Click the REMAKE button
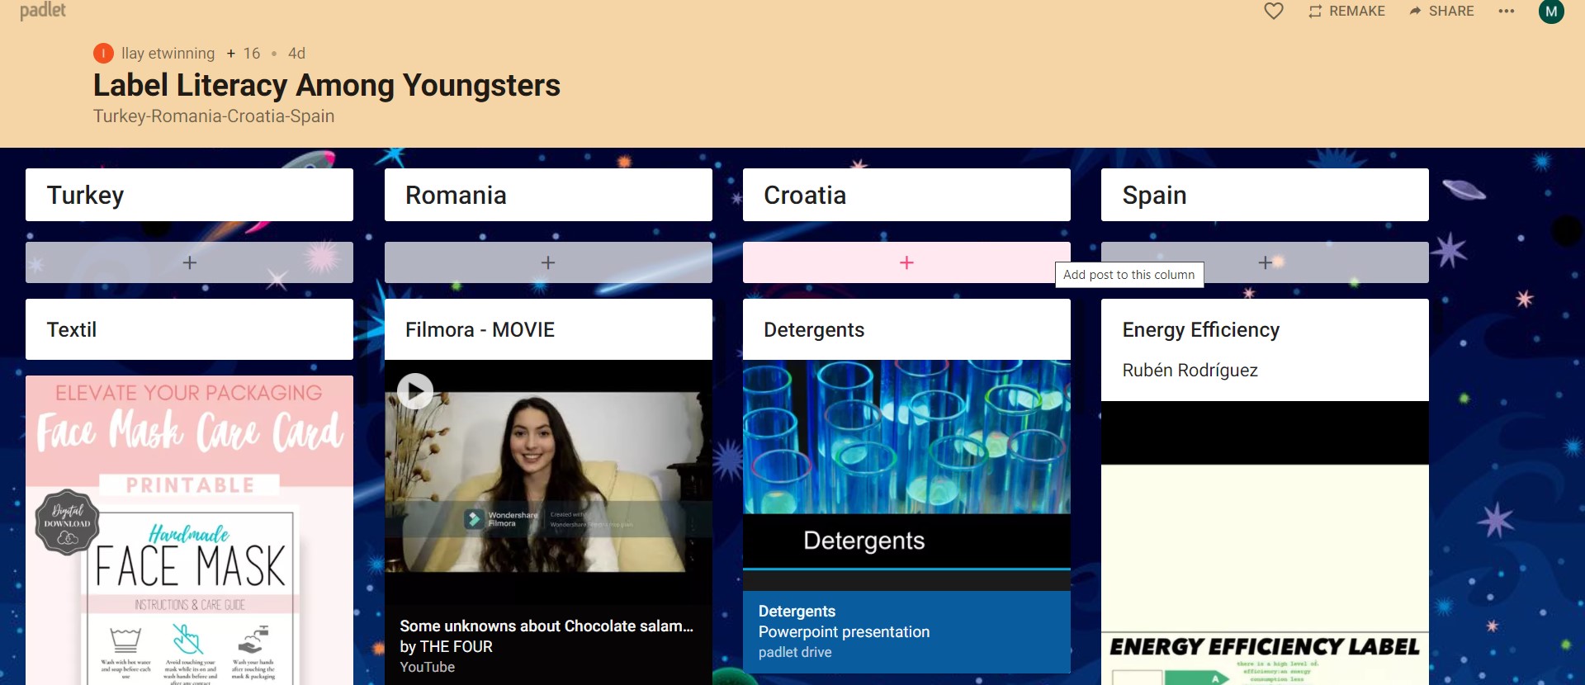Image resolution: width=1585 pixels, height=685 pixels. point(1346,11)
